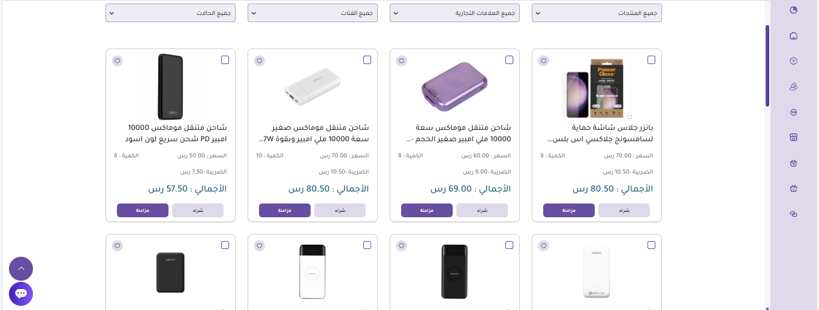The width and height of the screenshot is (819, 310).
Task: Expand the جميع الفئات filter
Action: pos(312,13)
